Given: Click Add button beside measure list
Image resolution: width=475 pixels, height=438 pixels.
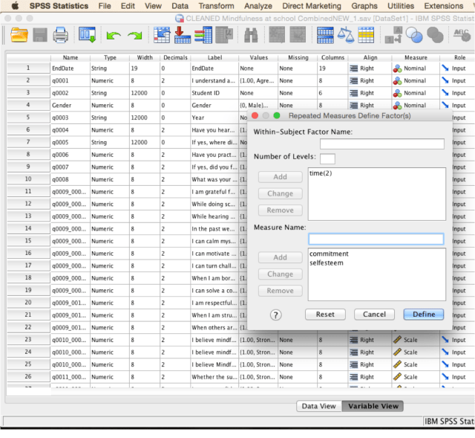Looking at the screenshot, I should tap(280, 257).
